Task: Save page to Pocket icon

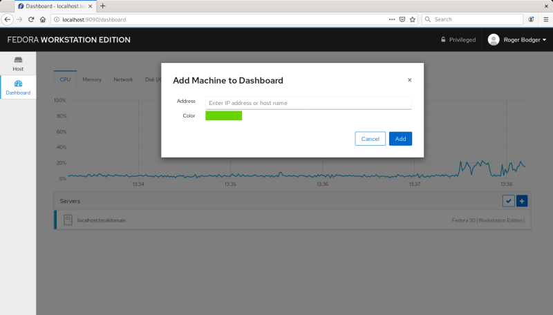Action: point(402,19)
